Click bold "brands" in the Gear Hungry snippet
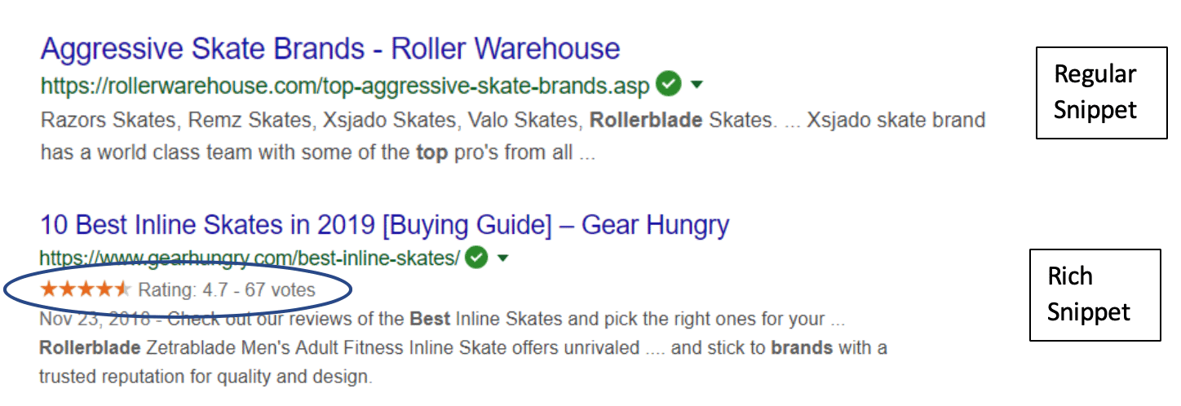Screen dimensions: 1181x406 [802, 348]
